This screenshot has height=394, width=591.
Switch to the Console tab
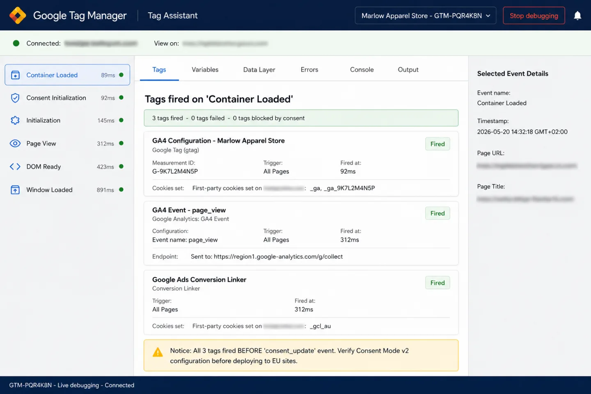tap(362, 70)
